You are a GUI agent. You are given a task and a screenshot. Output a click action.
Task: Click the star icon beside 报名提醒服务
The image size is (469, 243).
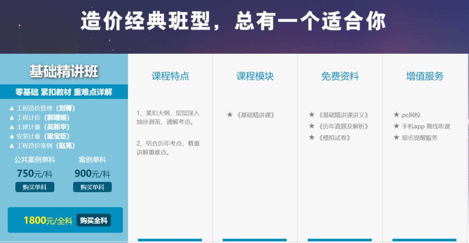[x=396, y=137]
